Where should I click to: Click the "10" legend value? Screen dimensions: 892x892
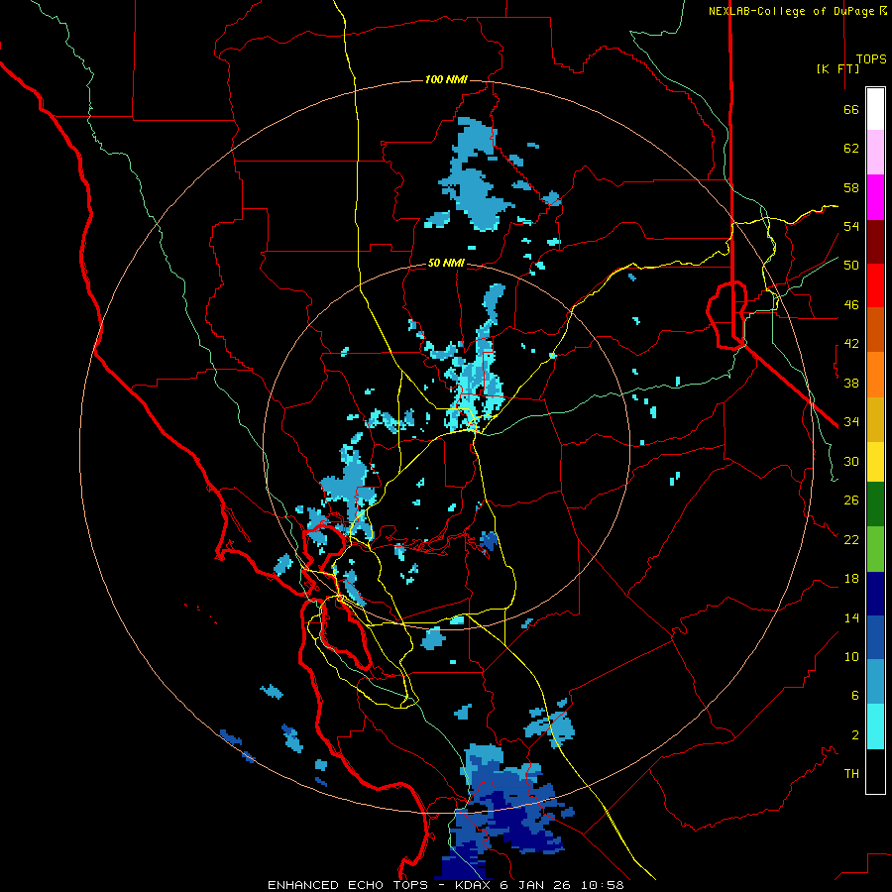click(851, 657)
